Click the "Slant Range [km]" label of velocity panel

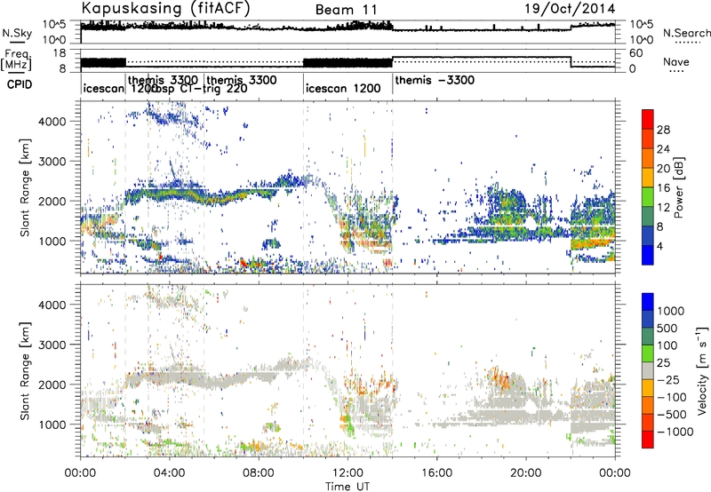tap(25, 370)
